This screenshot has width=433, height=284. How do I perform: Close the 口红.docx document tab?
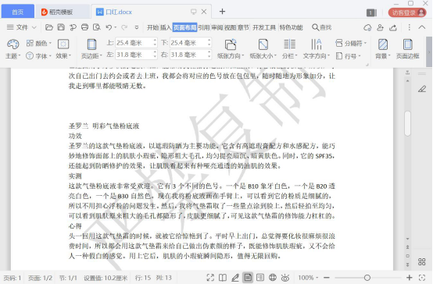tap(204, 12)
